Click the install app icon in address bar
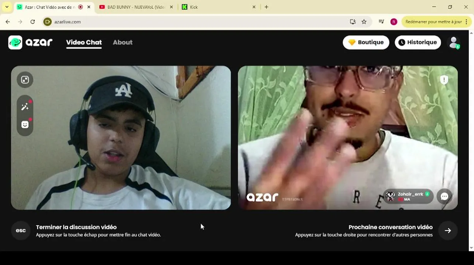This screenshot has width=474, height=265. click(x=353, y=22)
